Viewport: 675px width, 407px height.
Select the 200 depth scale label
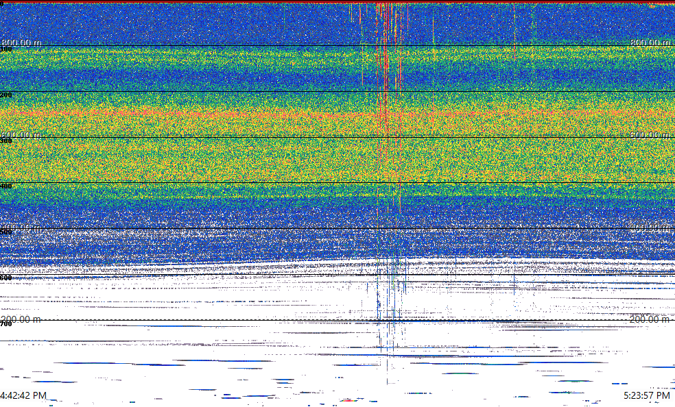(6, 95)
